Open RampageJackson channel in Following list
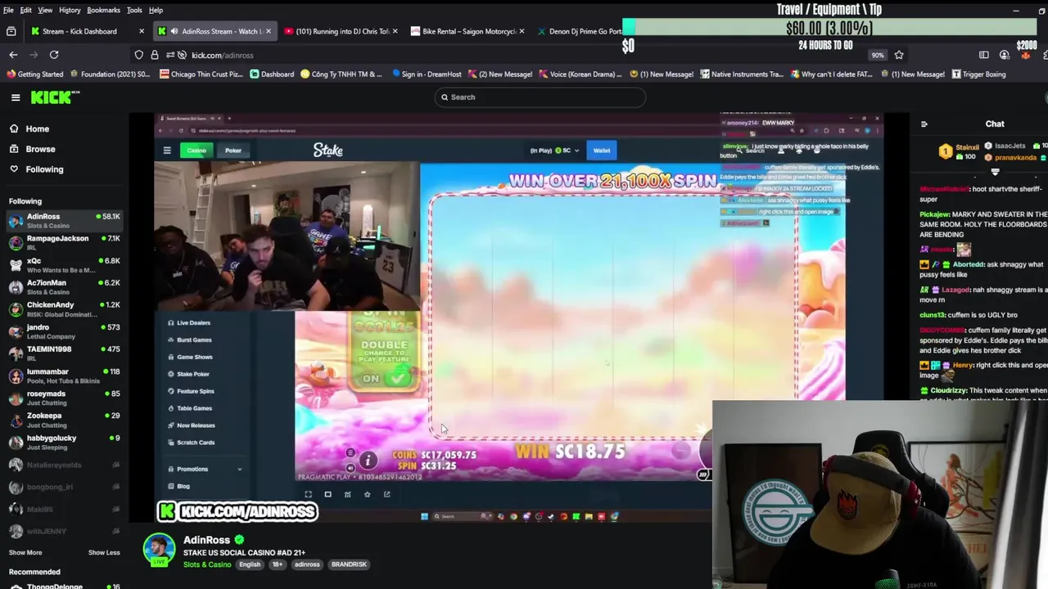Image resolution: width=1048 pixels, height=589 pixels. click(64, 242)
